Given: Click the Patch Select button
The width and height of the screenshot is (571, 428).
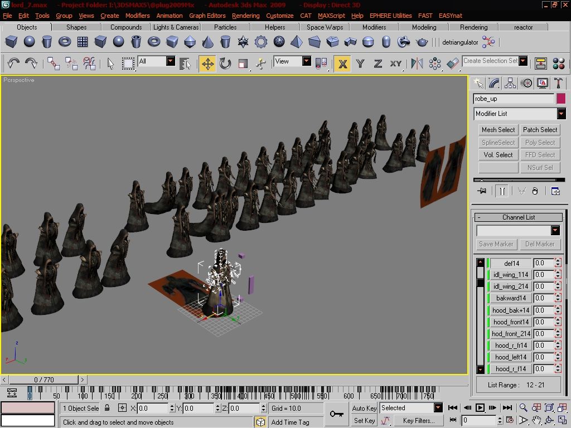Looking at the screenshot, I should pos(540,129).
